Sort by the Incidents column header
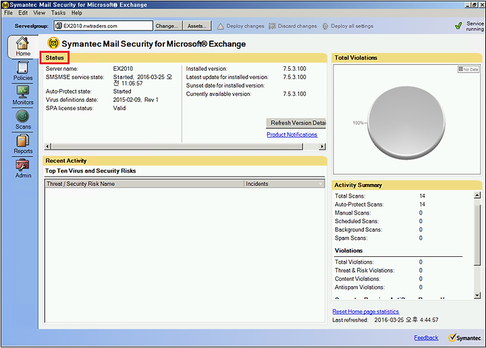This screenshot has height=348, width=486. pyautogui.click(x=284, y=184)
